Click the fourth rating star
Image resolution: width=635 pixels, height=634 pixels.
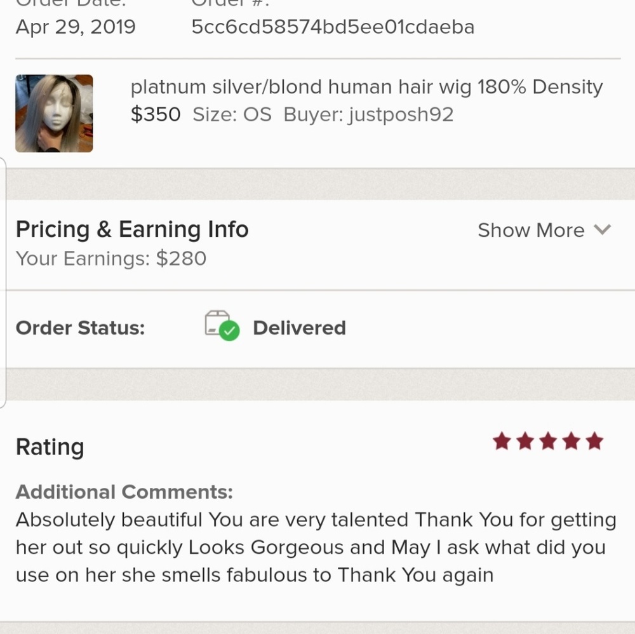coord(571,441)
